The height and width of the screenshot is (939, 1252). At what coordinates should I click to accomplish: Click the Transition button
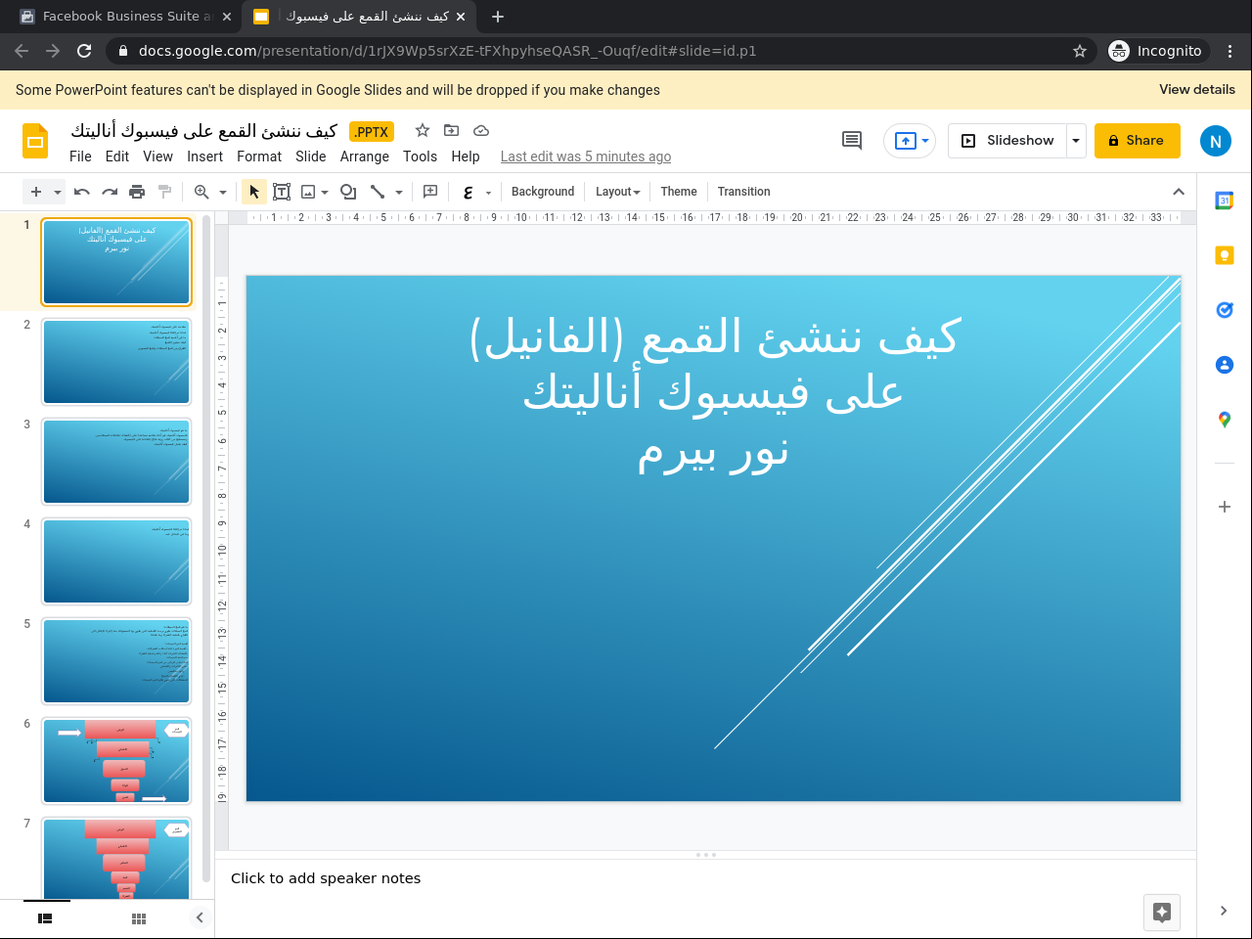coord(743,192)
